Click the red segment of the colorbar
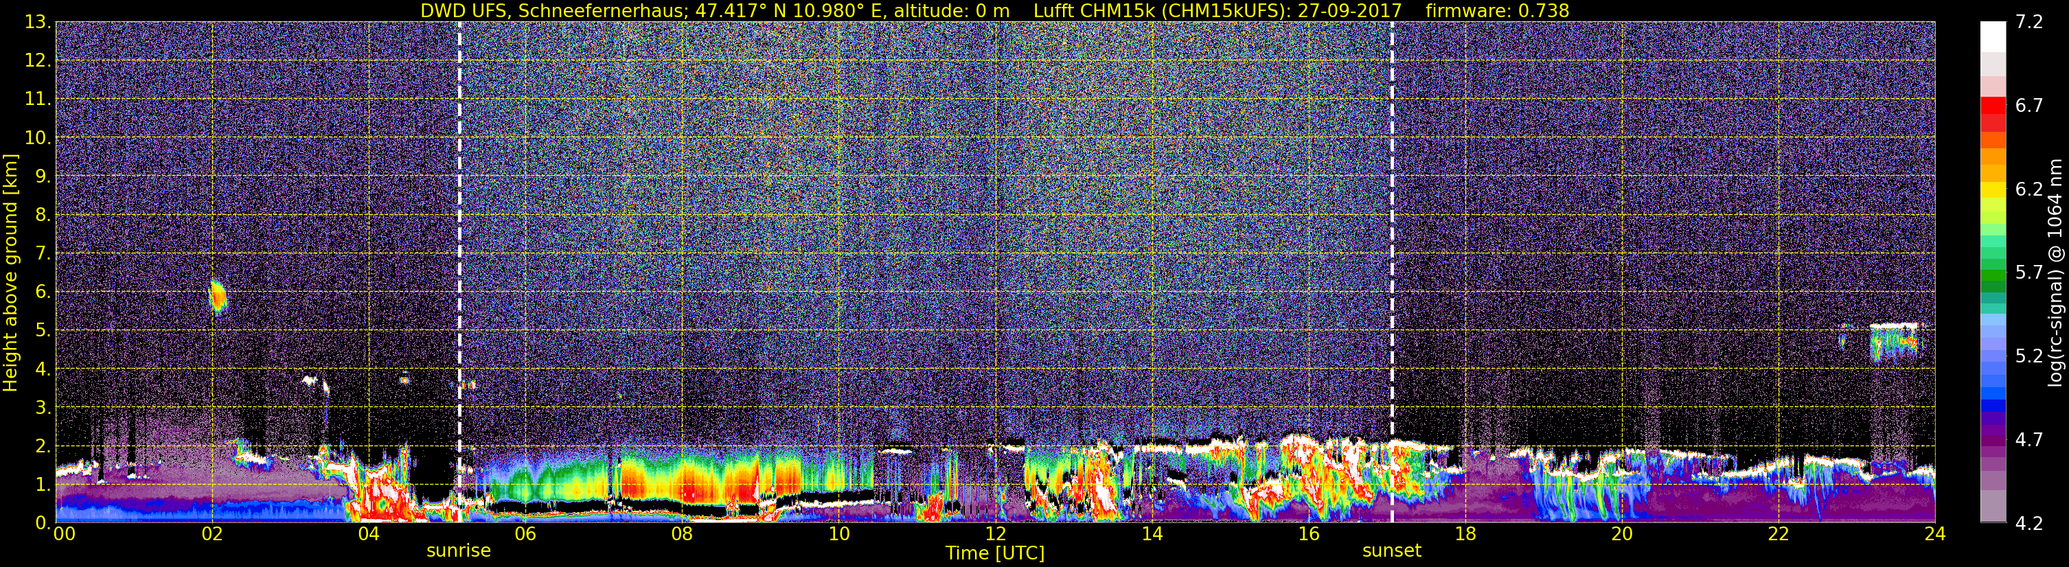Screen dimensions: 2069x567 pos(1993,106)
